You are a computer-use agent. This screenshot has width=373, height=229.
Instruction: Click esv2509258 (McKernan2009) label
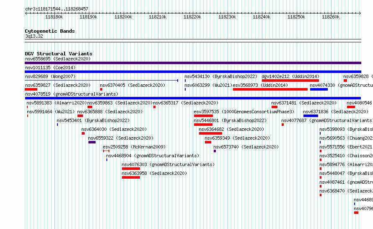click(x=134, y=147)
